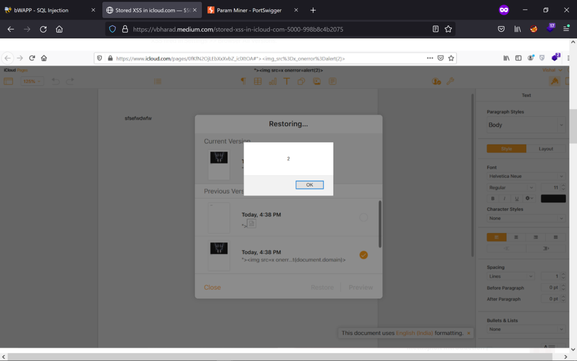Viewport: 577px width, 361px height.
Task: Click the purple private browsing mask icon
Action: [x=504, y=10]
